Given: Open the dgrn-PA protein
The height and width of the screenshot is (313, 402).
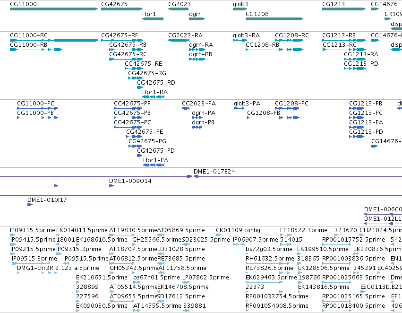Looking at the screenshot, I should click(x=204, y=113).
